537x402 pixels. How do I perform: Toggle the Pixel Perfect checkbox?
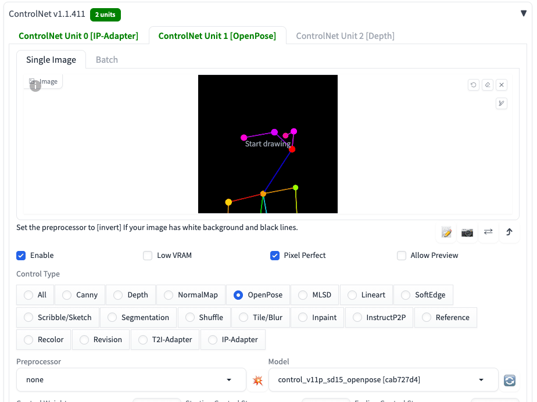[275, 256]
